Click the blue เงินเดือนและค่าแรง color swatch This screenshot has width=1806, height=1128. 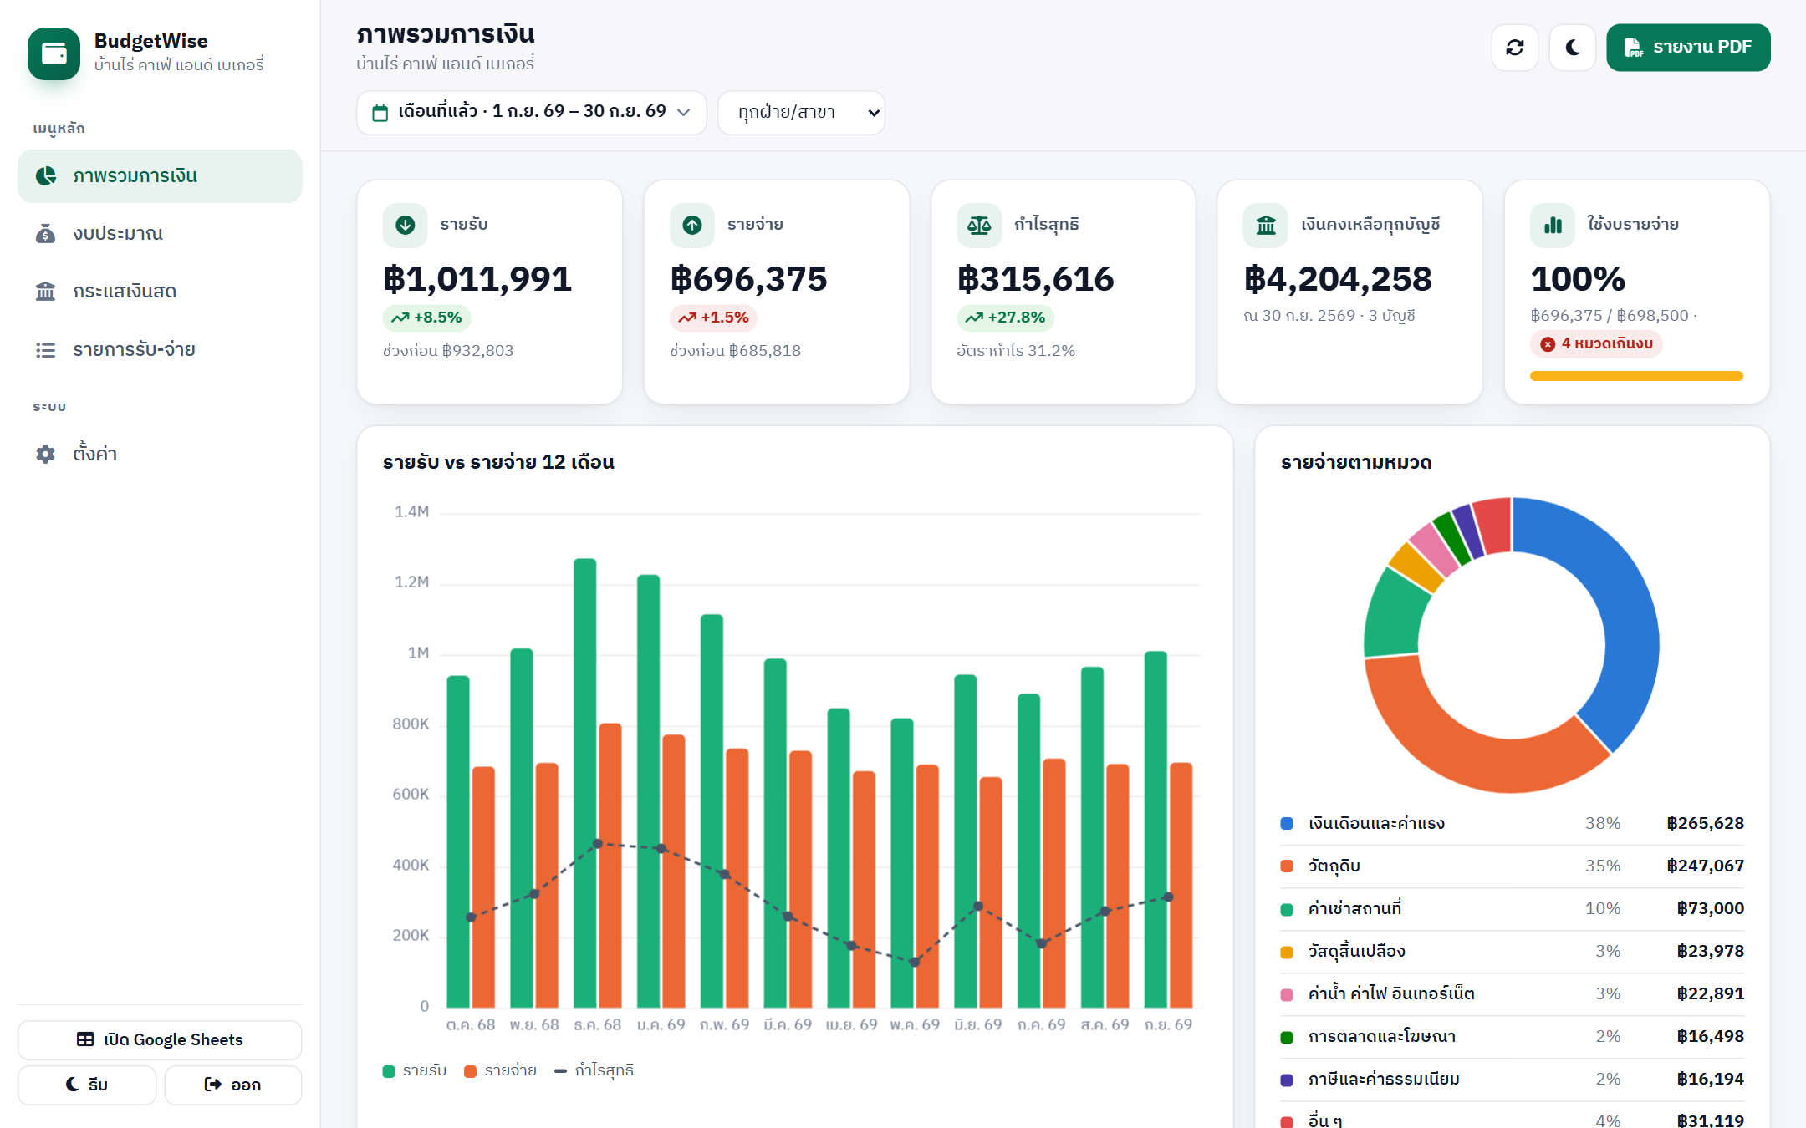(1287, 823)
